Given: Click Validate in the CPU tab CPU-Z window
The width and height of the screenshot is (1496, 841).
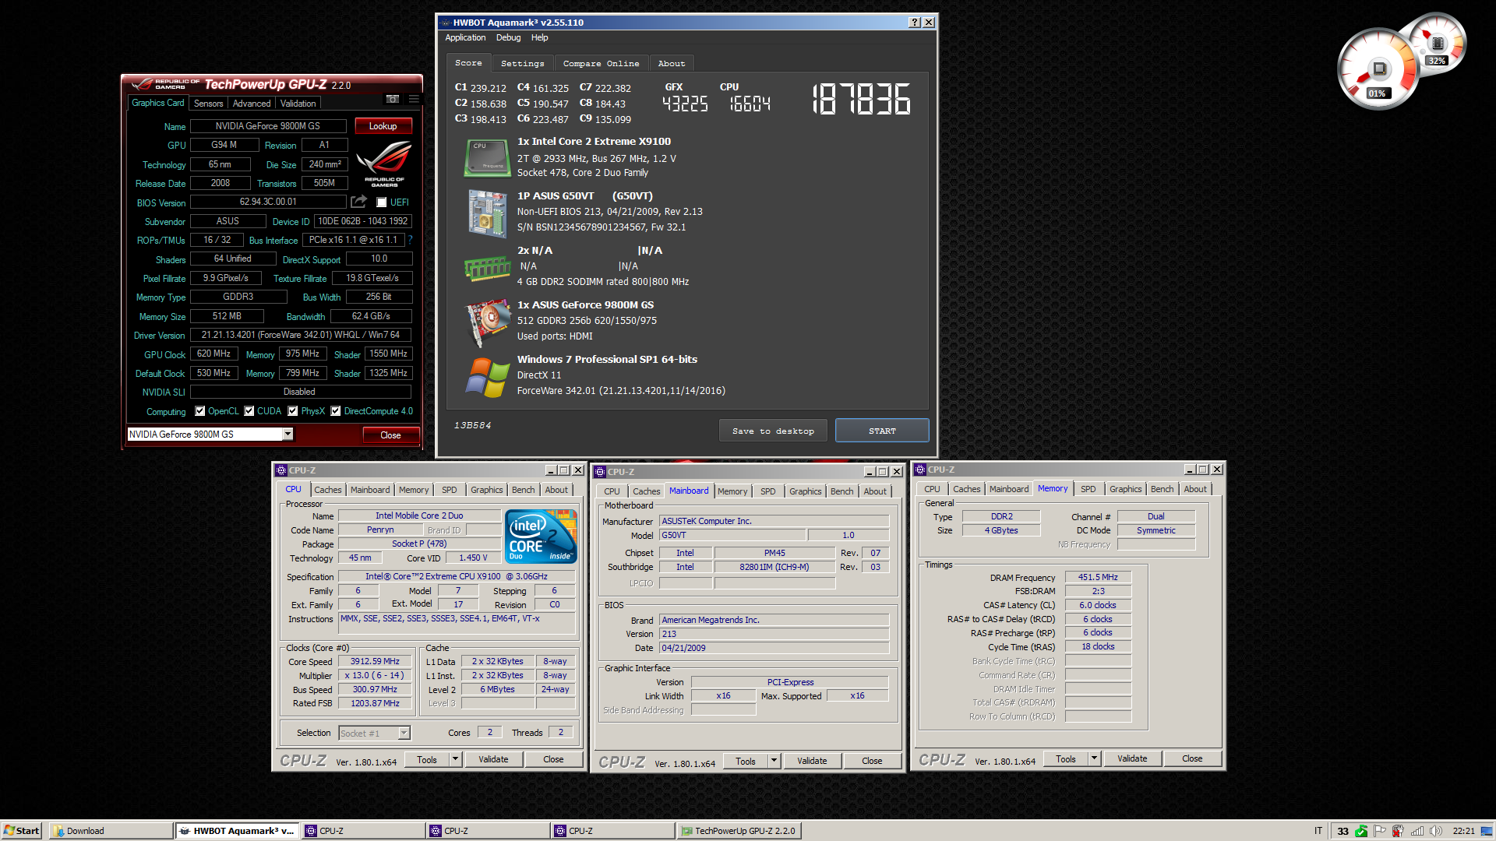Looking at the screenshot, I should 493,759.
